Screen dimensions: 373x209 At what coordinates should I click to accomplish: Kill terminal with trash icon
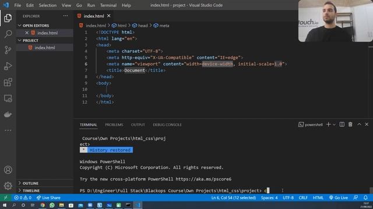click(x=350, y=124)
